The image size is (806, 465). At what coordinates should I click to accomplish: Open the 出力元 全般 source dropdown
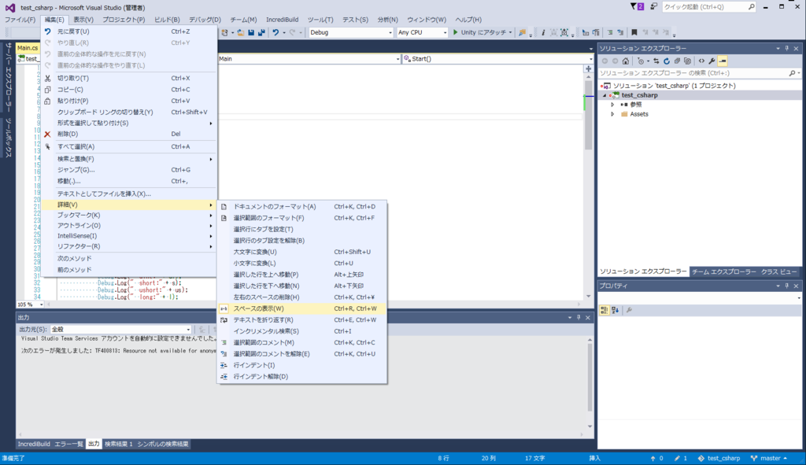tap(120, 330)
